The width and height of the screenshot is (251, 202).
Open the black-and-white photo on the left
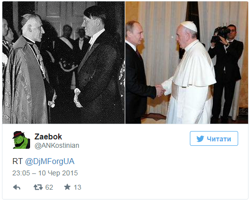pos(64,63)
